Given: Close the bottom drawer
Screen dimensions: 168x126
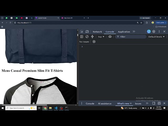Looking at the screenshot, I should tap(164, 103).
